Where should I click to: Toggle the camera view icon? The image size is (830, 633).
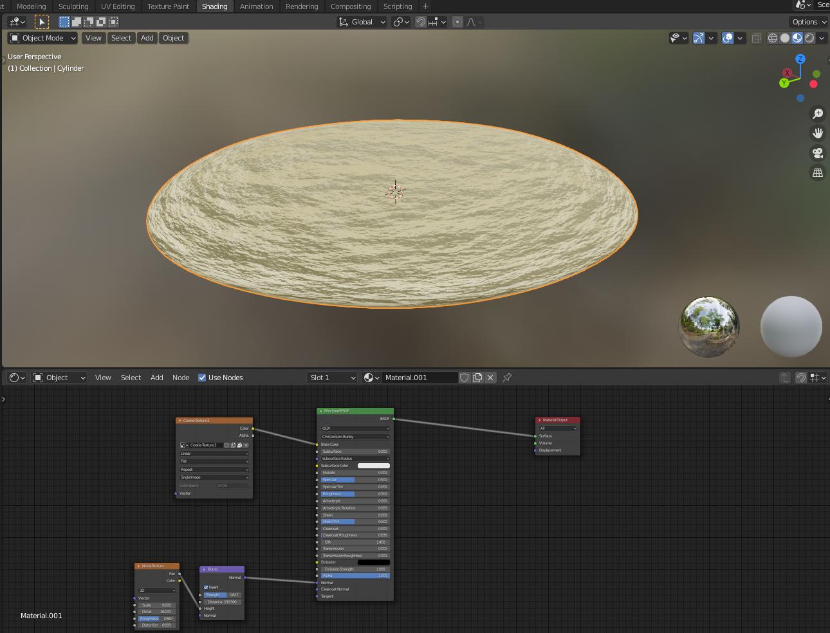point(818,153)
